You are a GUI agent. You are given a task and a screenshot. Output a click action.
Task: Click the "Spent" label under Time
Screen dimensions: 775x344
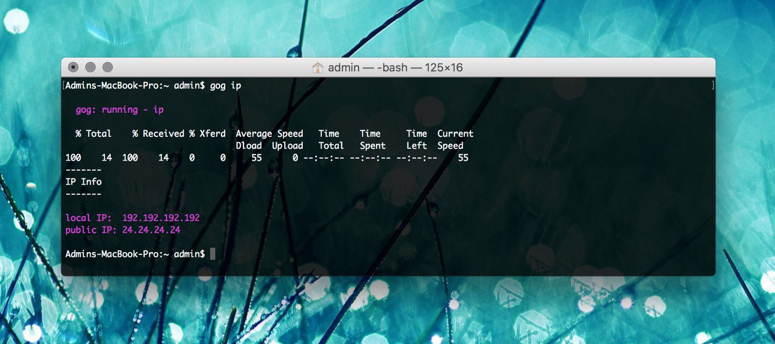click(x=372, y=146)
